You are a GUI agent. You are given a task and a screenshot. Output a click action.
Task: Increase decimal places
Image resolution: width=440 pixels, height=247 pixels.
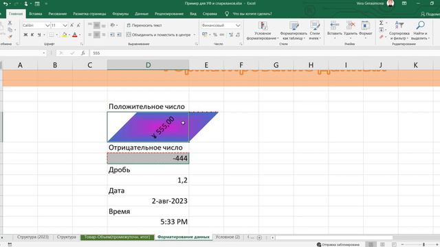point(231,35)
